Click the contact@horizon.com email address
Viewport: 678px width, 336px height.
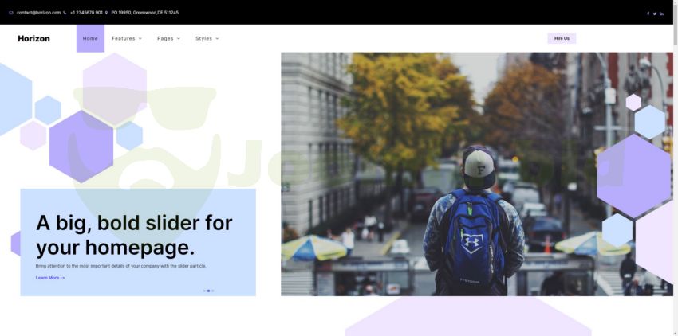(38, 13)
